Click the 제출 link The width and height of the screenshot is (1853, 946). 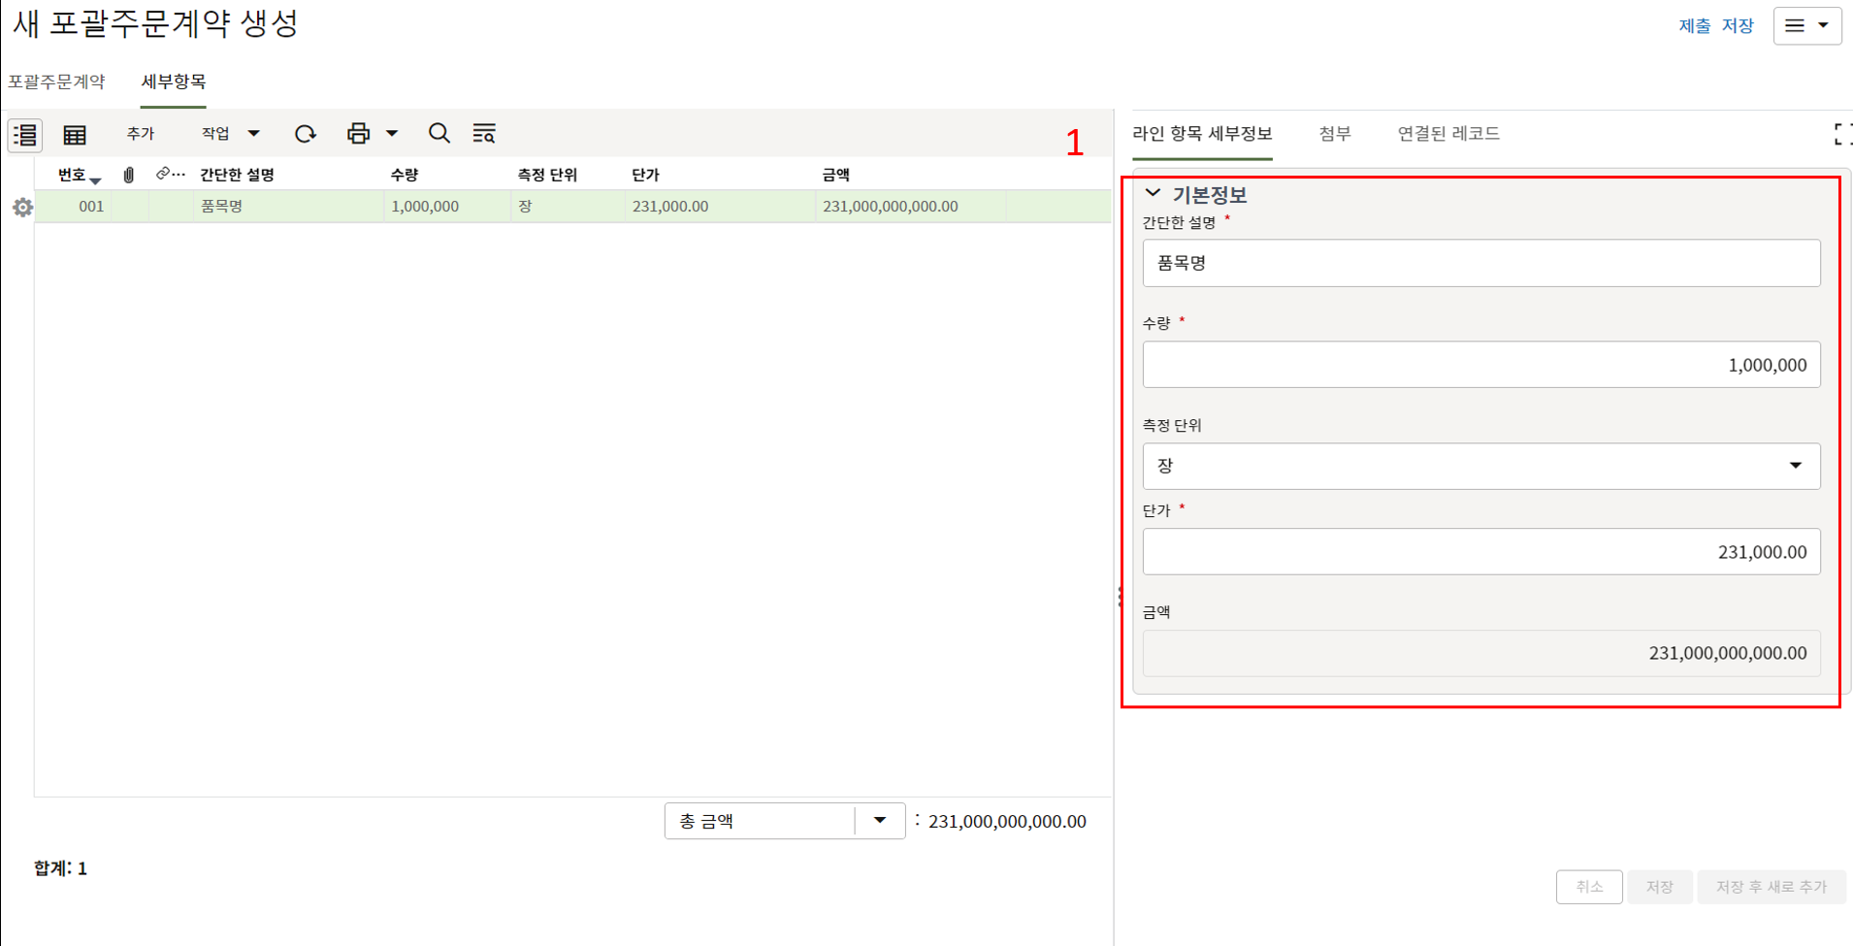coord(1694,26)
